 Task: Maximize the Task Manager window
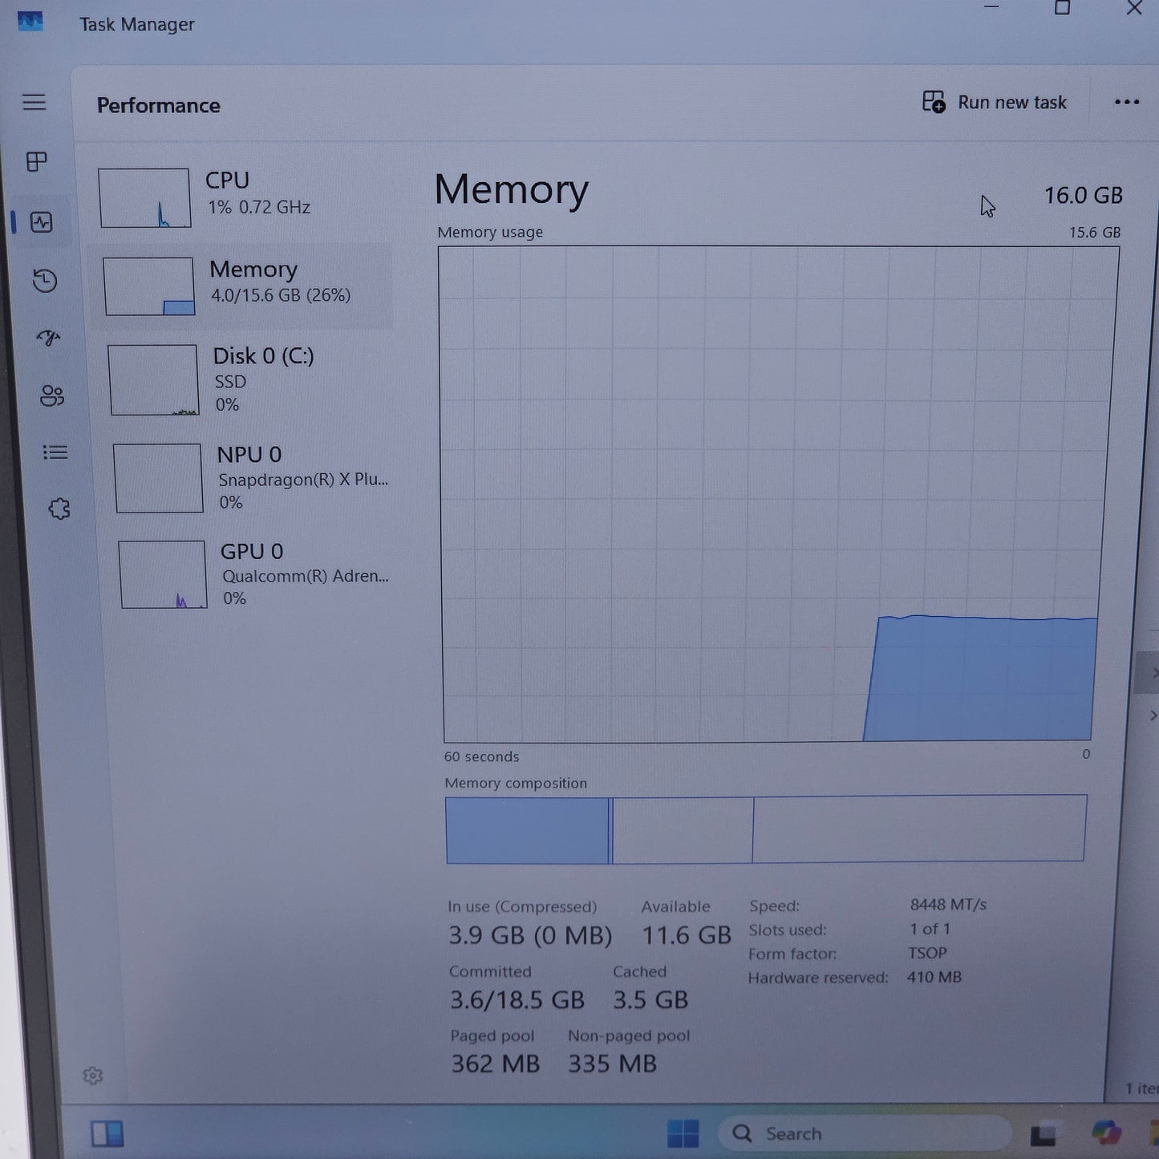[1062, 8]
